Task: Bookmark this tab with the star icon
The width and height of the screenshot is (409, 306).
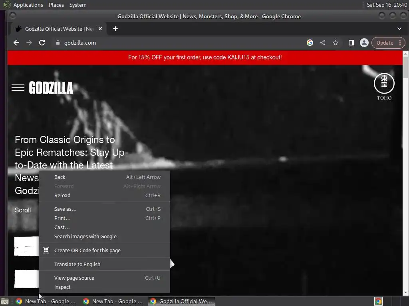Action: pyautogui.click(x=336, y=43)
